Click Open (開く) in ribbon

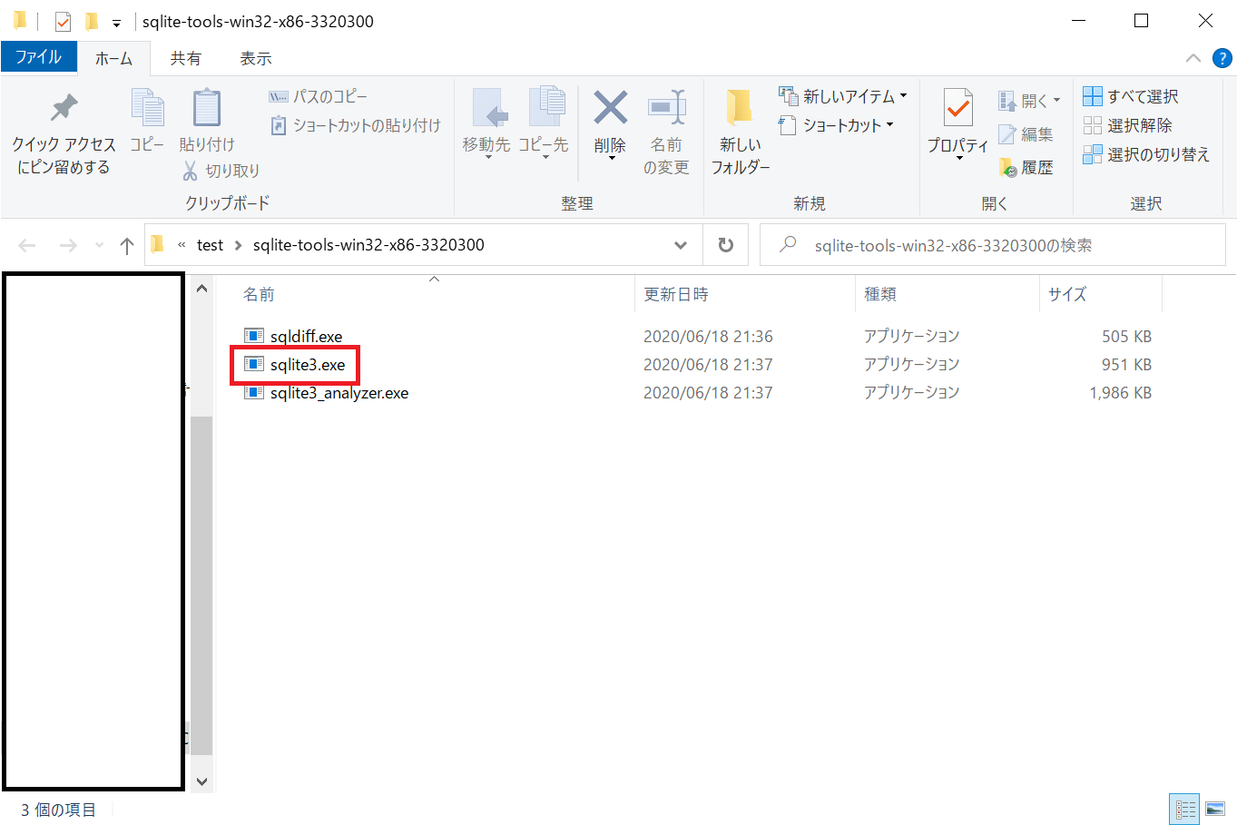1029,100
